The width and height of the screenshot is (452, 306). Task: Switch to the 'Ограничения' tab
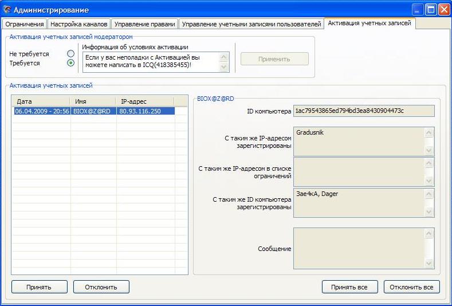[25, 24]
